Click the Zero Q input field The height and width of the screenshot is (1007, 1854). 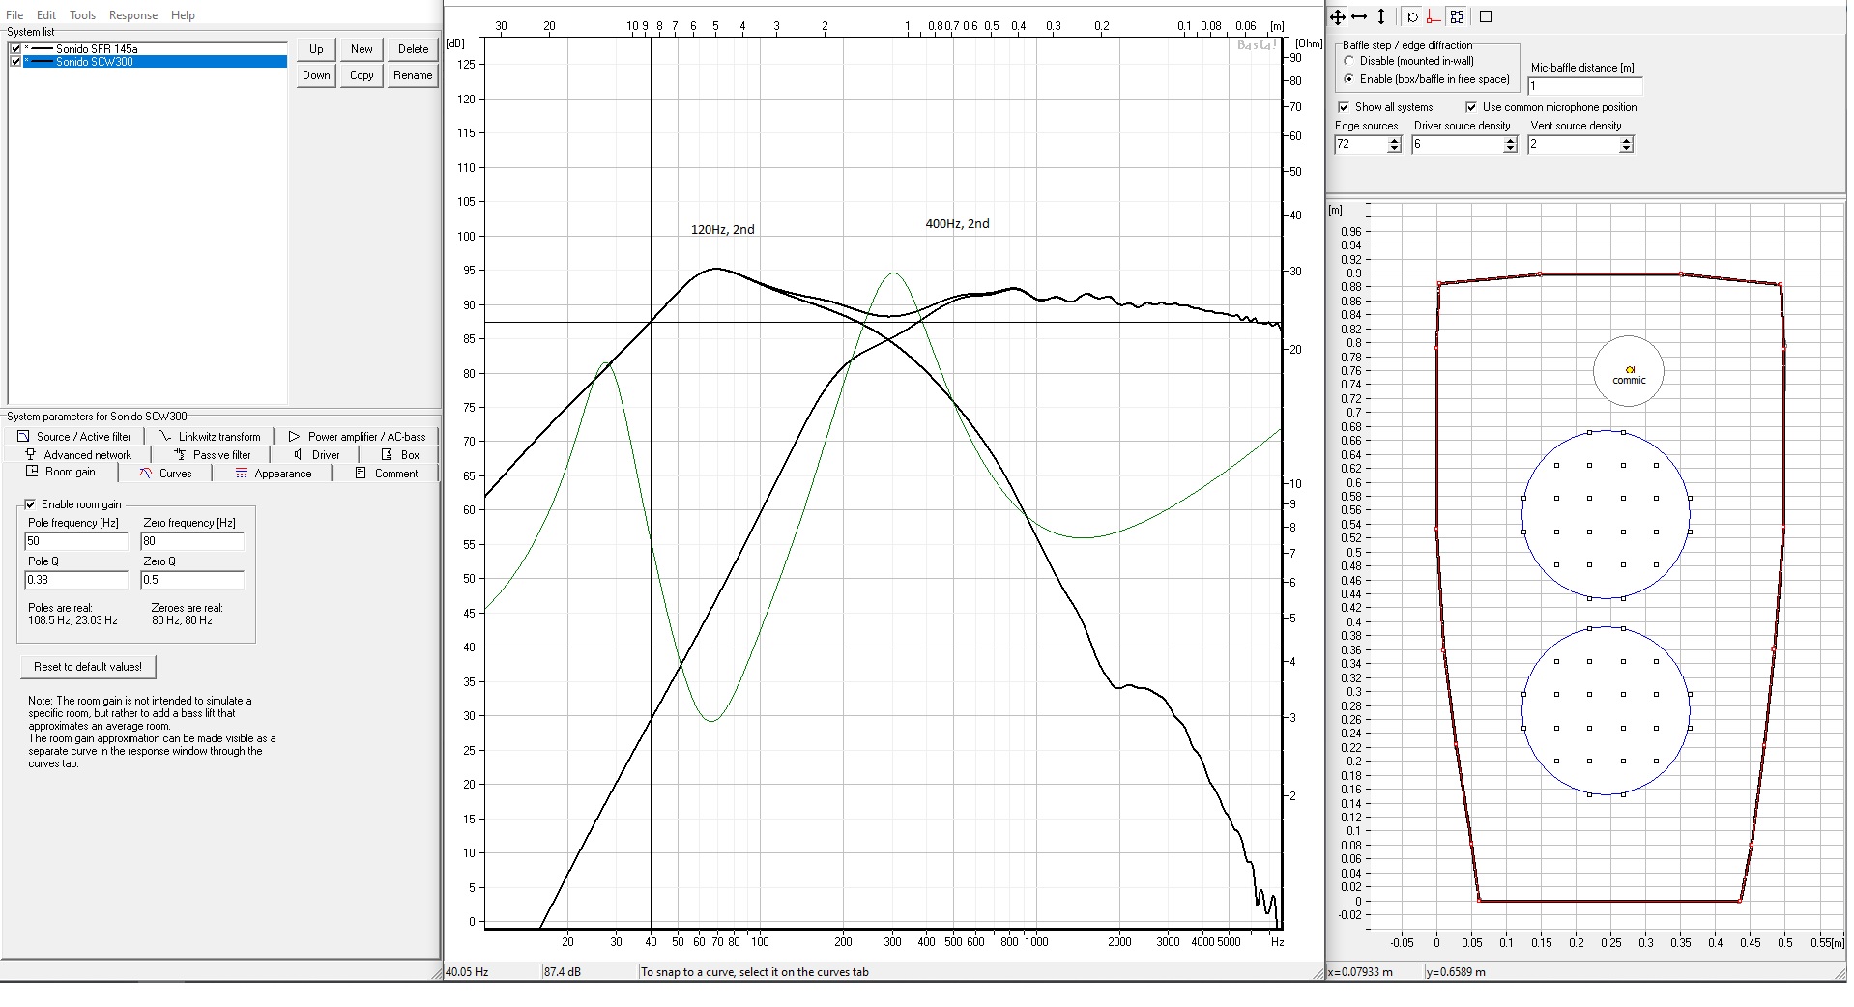[192, 580]
